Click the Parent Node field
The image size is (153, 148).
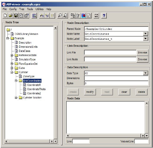click(x=116, y=29)
